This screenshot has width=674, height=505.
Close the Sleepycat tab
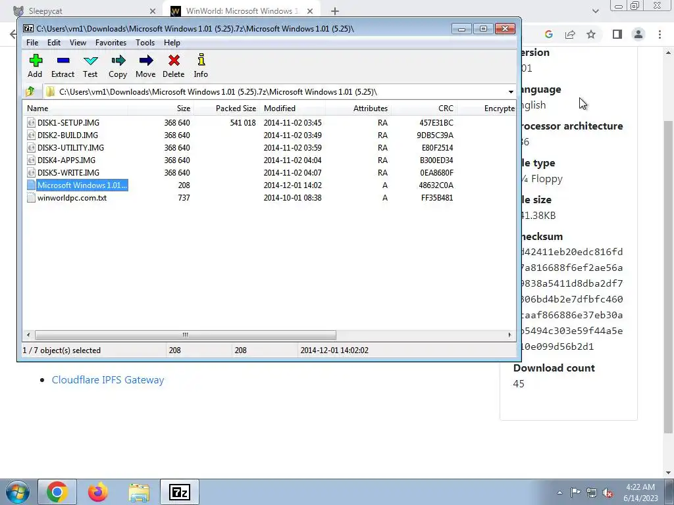point(153,11)
